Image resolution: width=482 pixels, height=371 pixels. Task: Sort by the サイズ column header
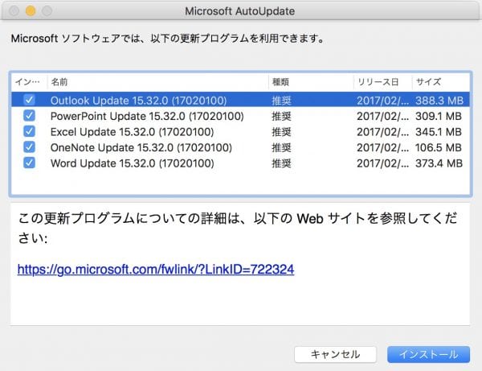click(428, 82)
